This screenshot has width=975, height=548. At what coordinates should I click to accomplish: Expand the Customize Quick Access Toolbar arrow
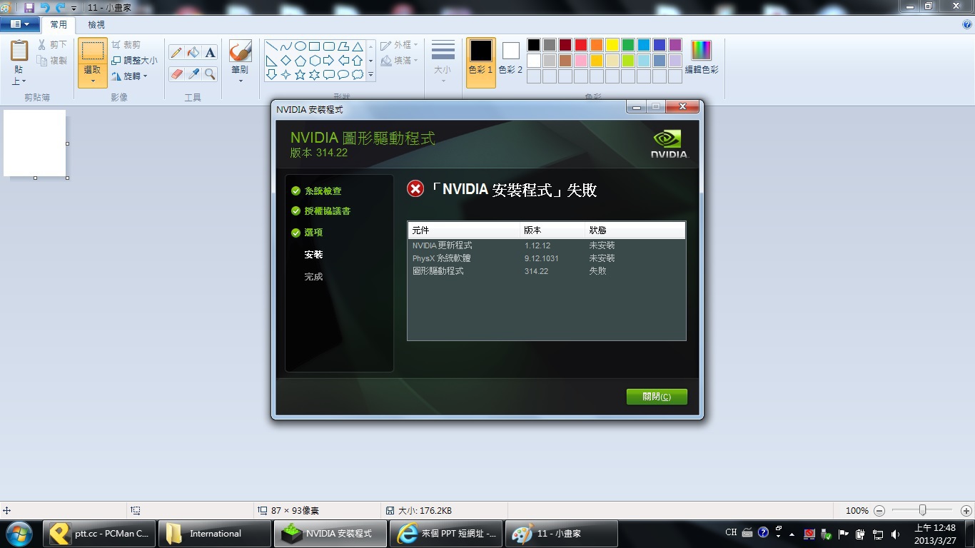74,8
